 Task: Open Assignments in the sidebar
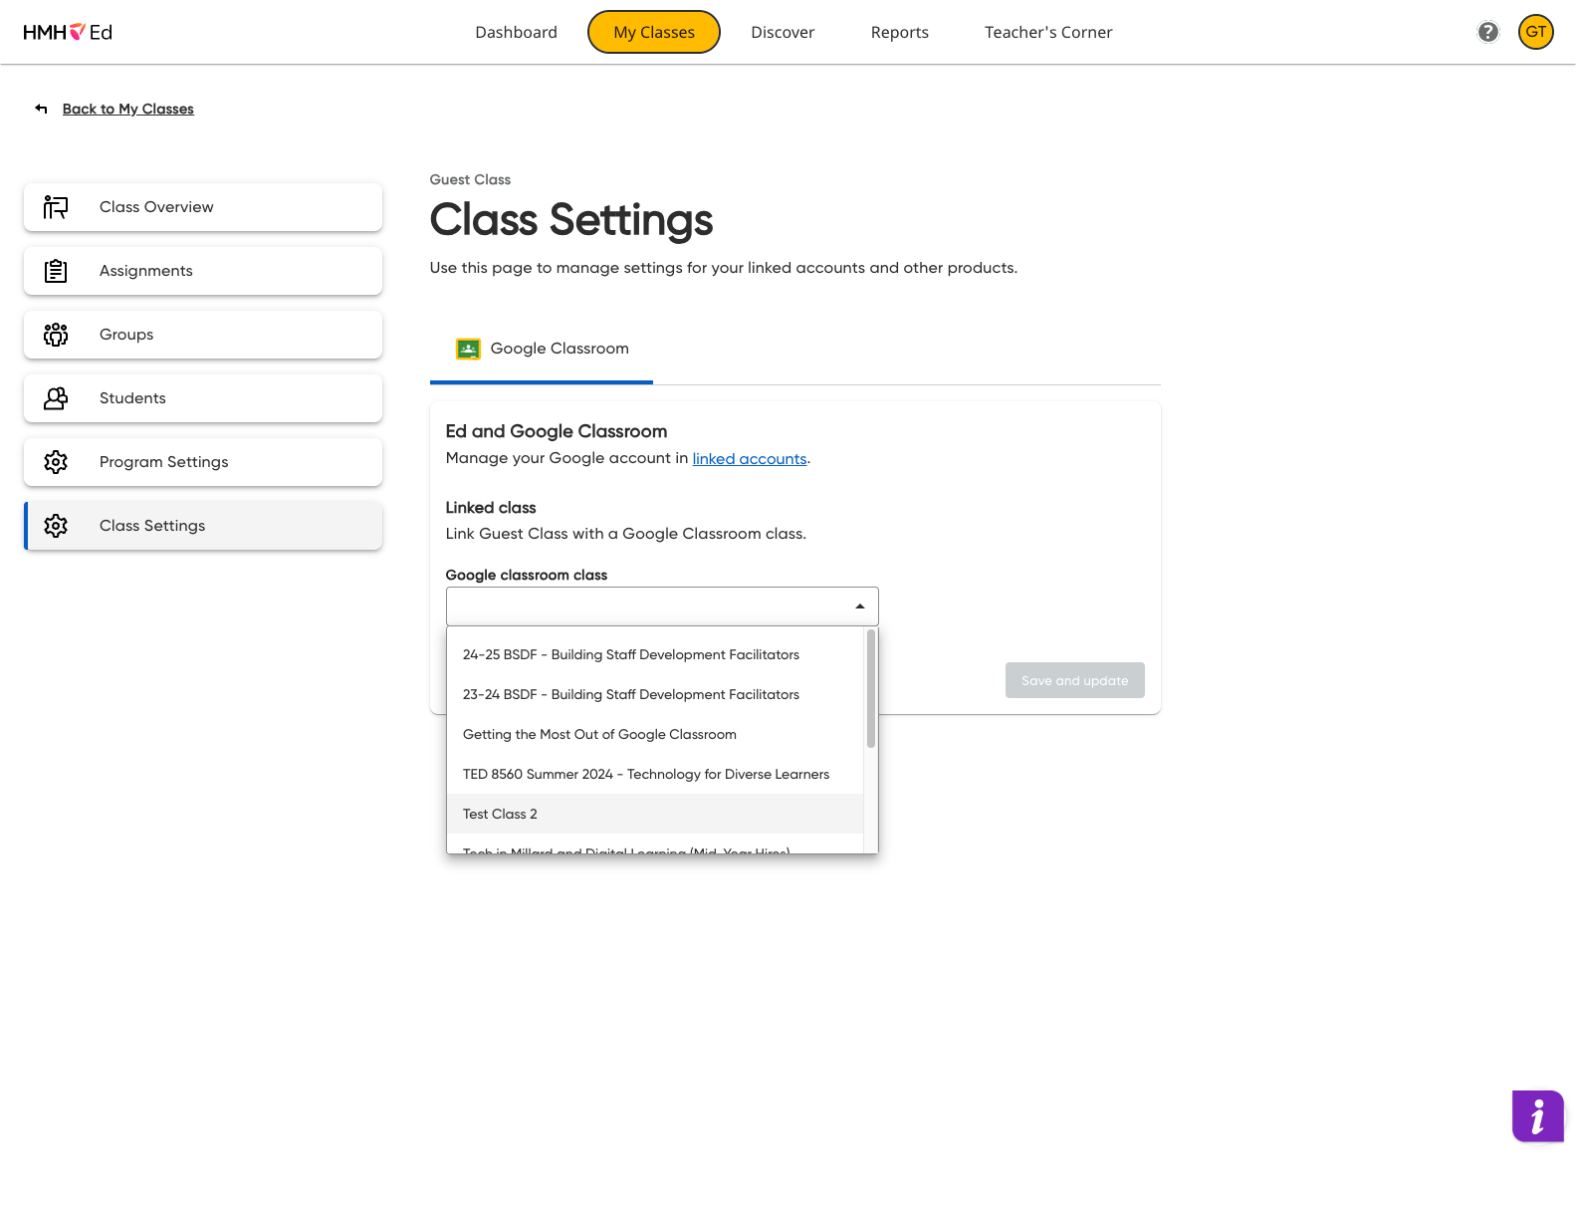pyautogui.click(x=203, y=271)
